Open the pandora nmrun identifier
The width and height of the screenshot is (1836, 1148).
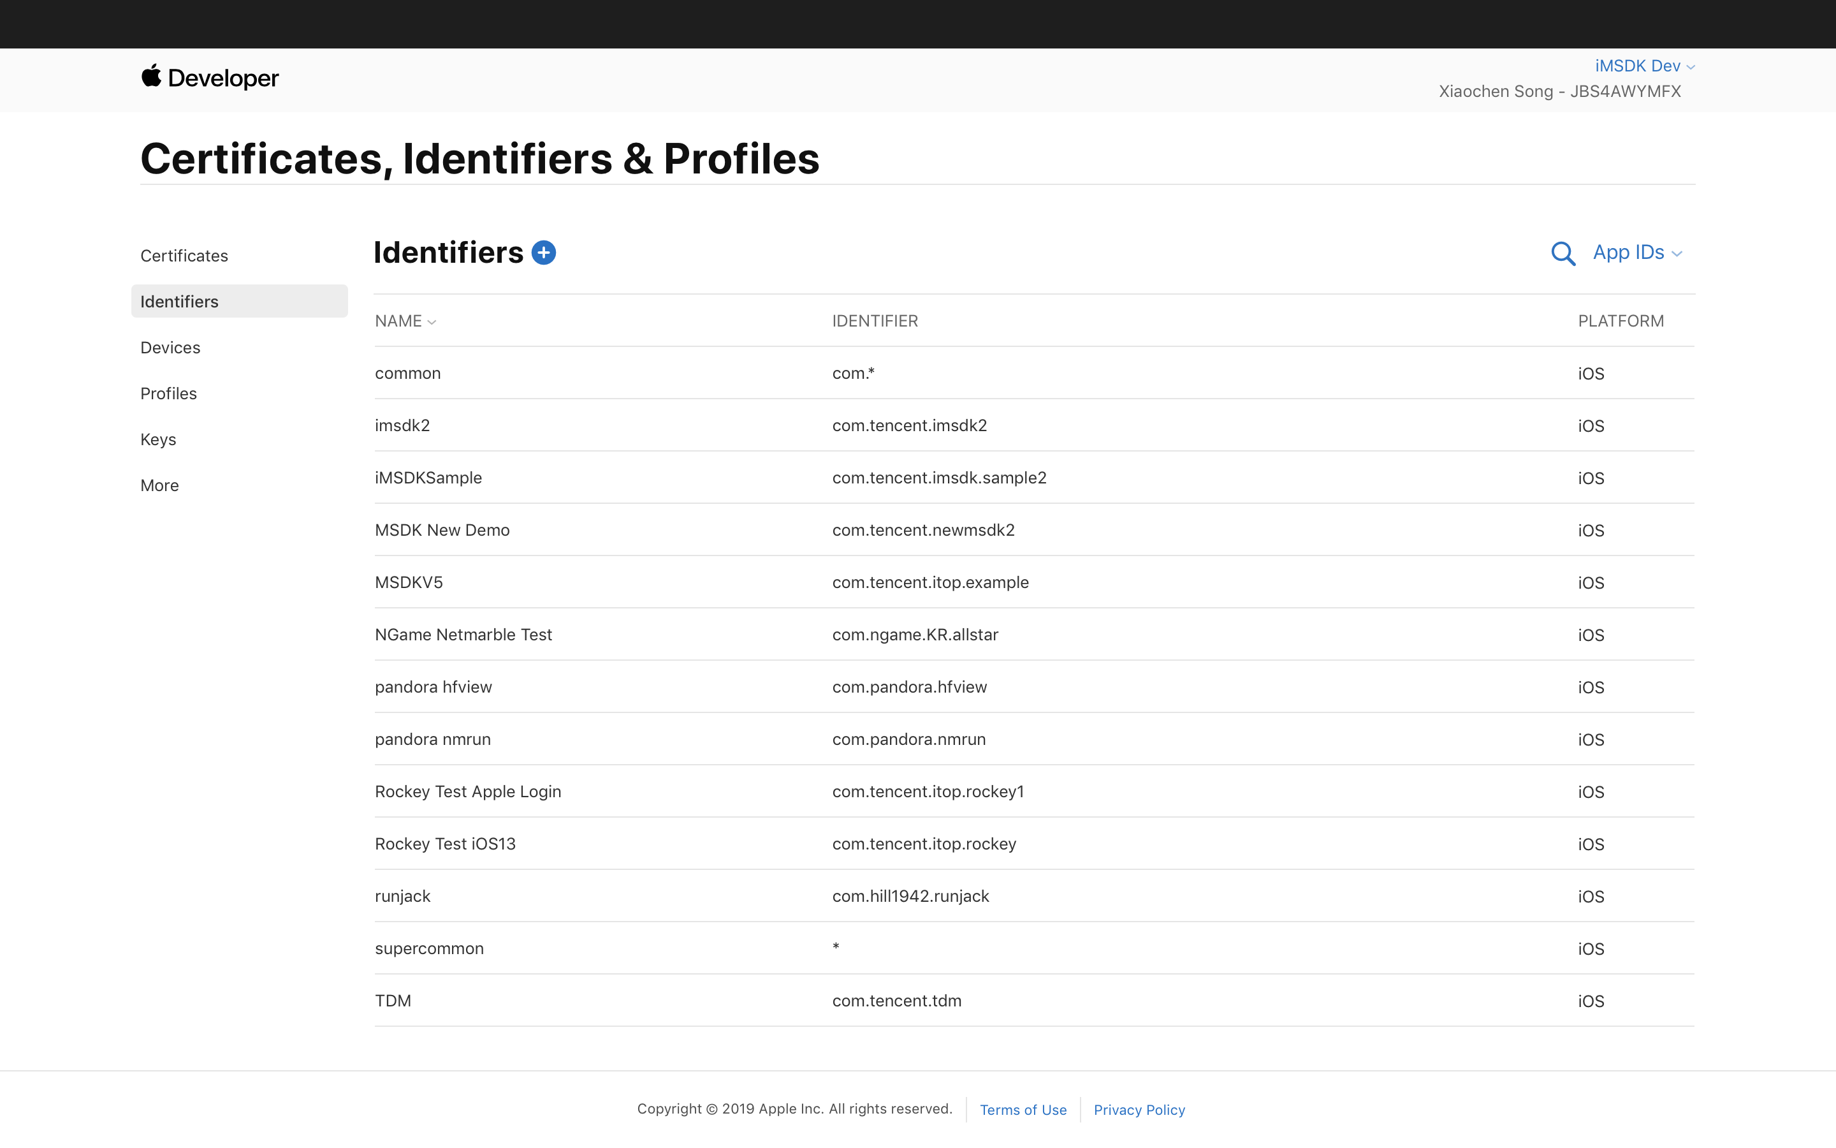click(1034, 740)
